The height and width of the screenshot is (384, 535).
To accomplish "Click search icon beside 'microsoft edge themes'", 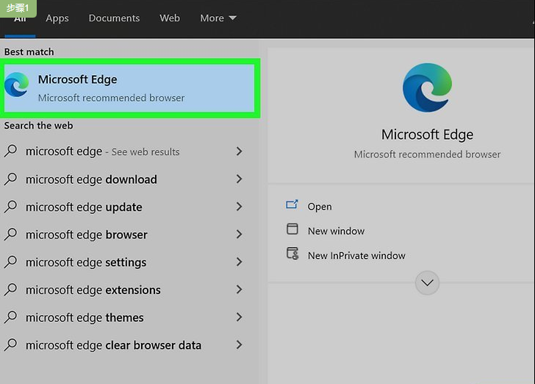I will [10, 317].
